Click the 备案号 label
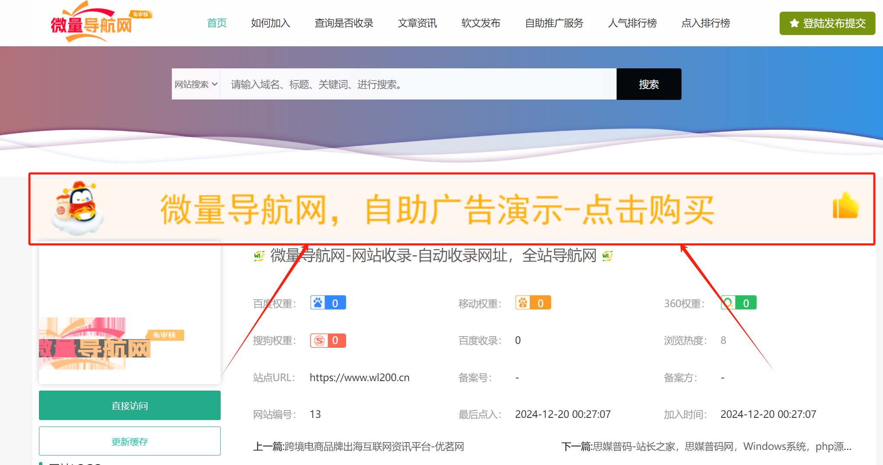This screenshot has width=883, height=465. (475, 378)
